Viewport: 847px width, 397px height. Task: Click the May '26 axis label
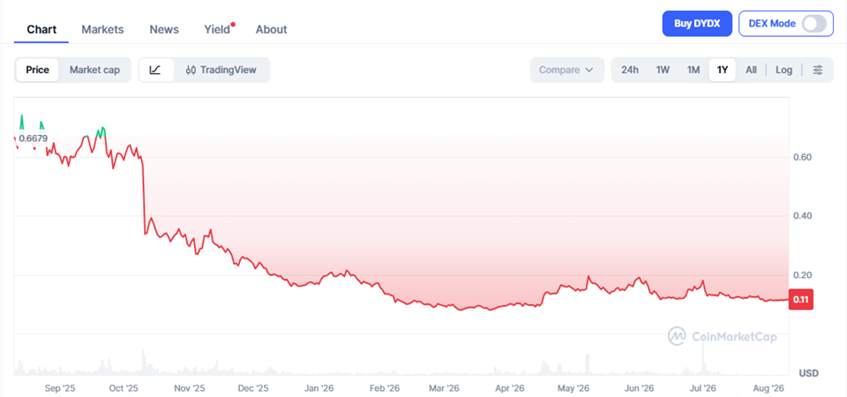click(573, 388)
